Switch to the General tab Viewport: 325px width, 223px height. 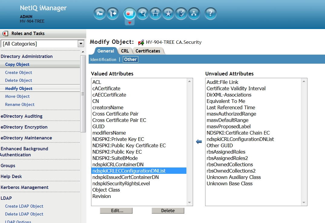pos(106,51)
